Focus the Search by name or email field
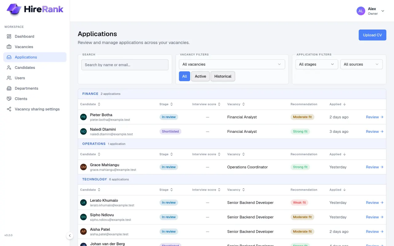The image size is (394, 246). pos(125,65)
